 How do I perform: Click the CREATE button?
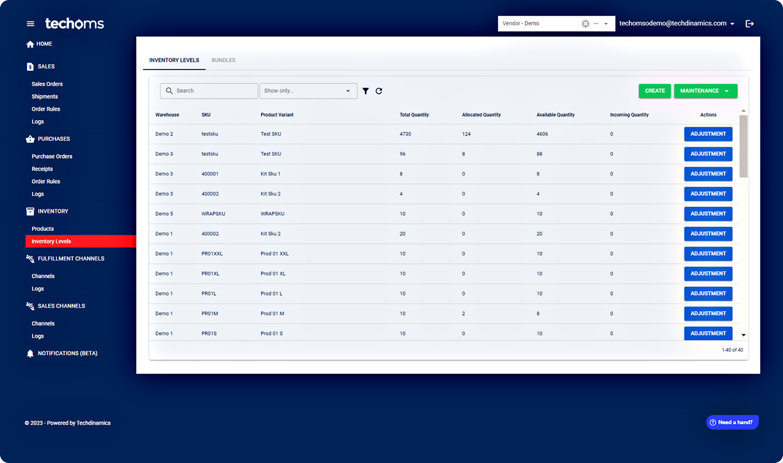point(655,90)
